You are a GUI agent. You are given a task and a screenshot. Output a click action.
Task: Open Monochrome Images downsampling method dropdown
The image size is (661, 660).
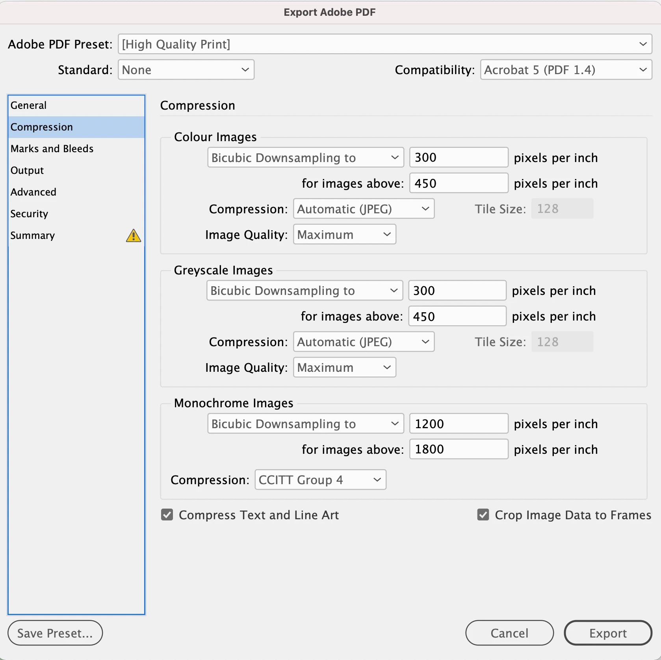tap(306, 424)
